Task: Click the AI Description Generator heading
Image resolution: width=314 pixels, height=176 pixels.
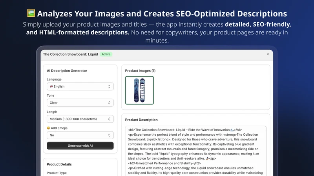Action: point(67,71)
